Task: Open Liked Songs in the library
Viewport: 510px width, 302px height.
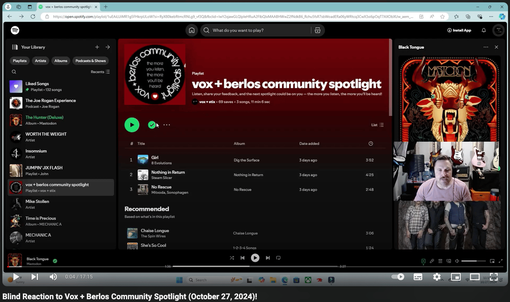Action: coord(61,87)
